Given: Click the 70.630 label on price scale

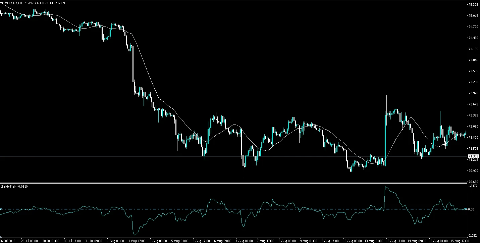Looking at the screenshot, I should click(473, 182).
